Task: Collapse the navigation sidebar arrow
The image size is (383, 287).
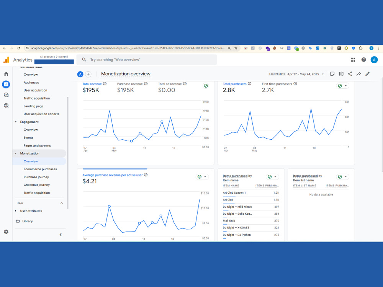Action: point(61,235)
